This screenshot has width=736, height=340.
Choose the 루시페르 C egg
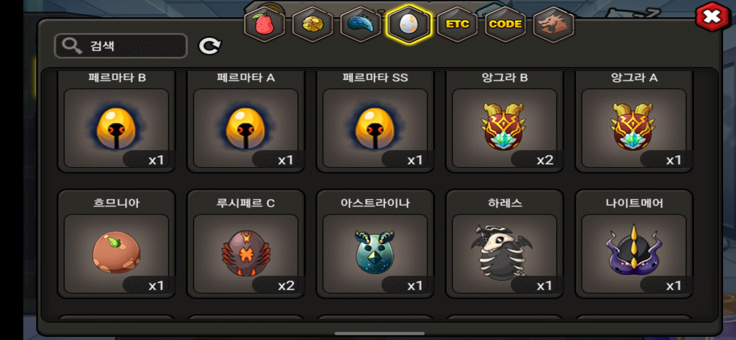click(246, 244)
